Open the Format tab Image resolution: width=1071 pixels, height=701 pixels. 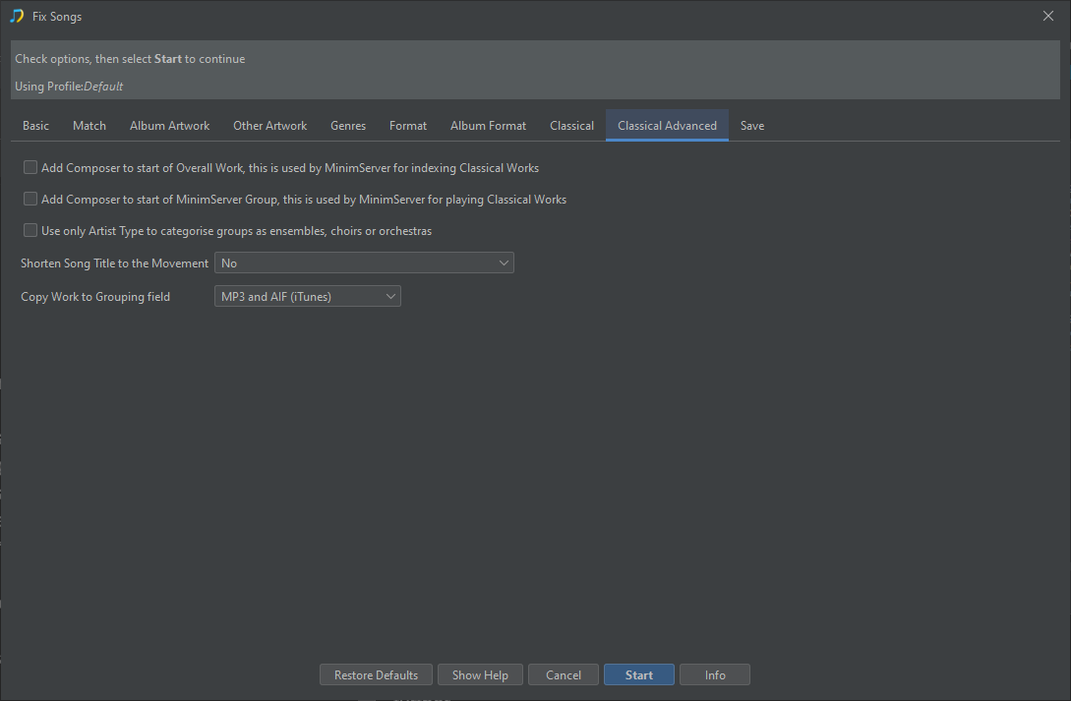click(408, 126)
